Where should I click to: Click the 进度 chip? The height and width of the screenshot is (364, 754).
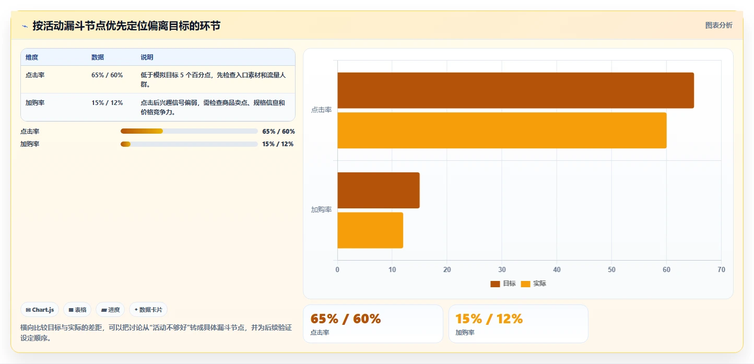tap(110, 310)
